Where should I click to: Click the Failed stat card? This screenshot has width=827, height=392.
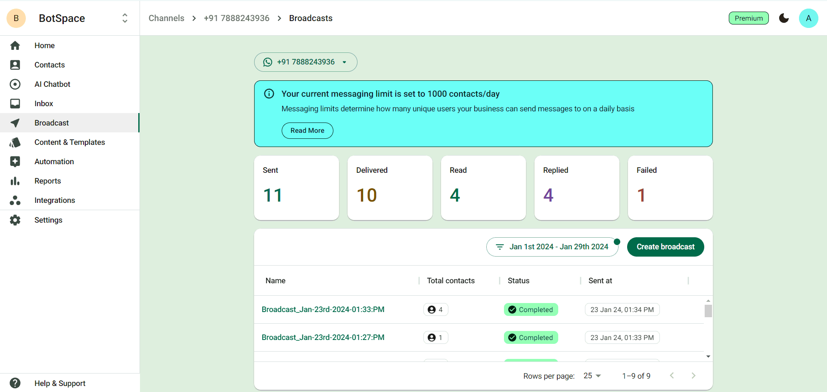tap(670, 188)
